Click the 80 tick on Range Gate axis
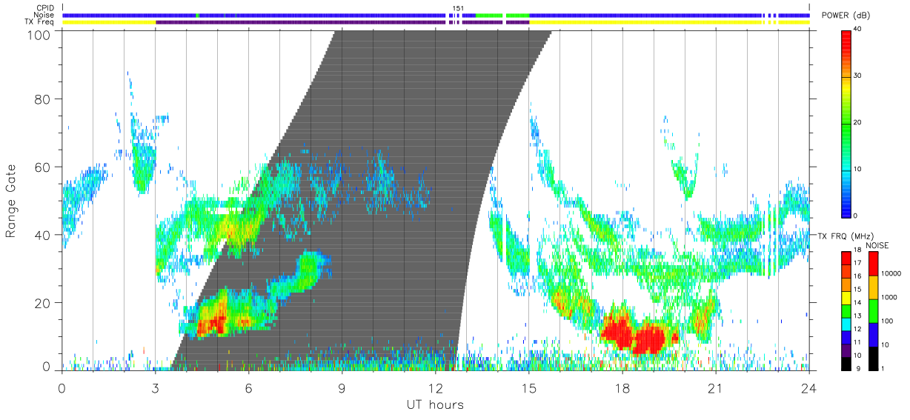This screenshot has height=420, width=910. pos(43,99)
